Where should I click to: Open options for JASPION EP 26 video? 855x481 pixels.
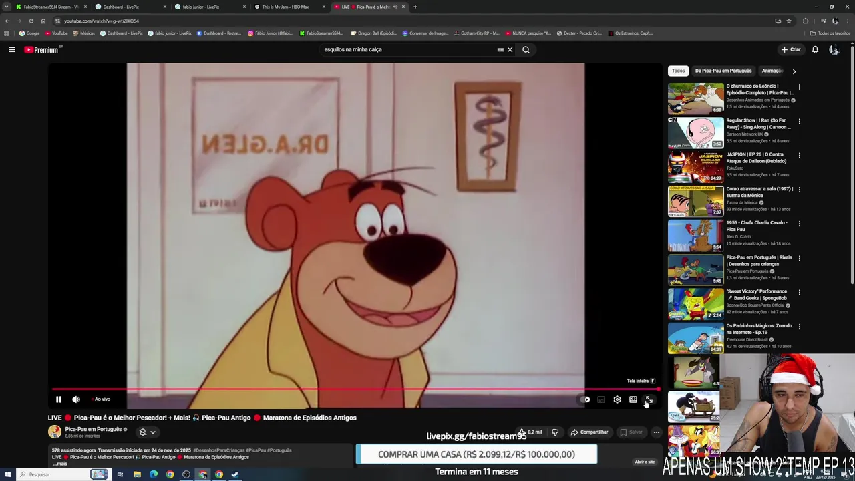tap(799, 155)
